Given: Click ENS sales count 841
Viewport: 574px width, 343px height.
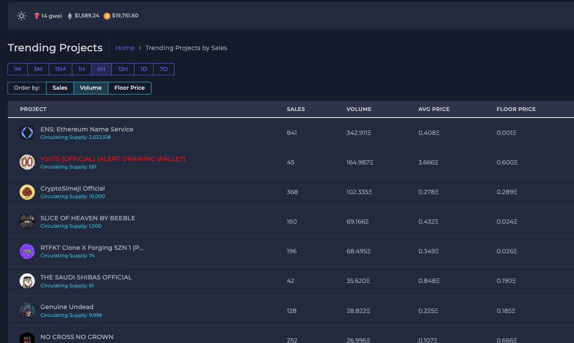Looking at the screenshot, I should [x=292, y=133].
